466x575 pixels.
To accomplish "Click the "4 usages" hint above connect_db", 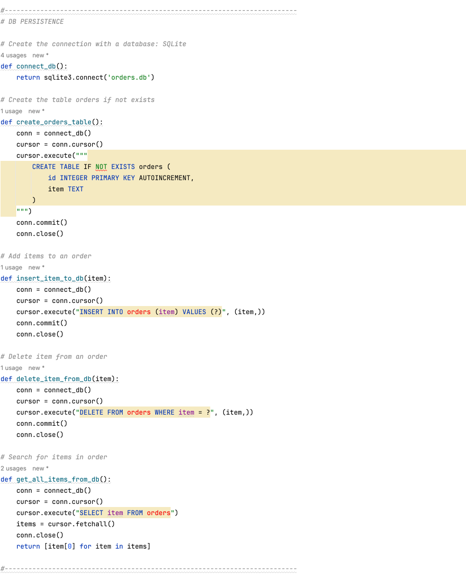I will coord(13,55).
